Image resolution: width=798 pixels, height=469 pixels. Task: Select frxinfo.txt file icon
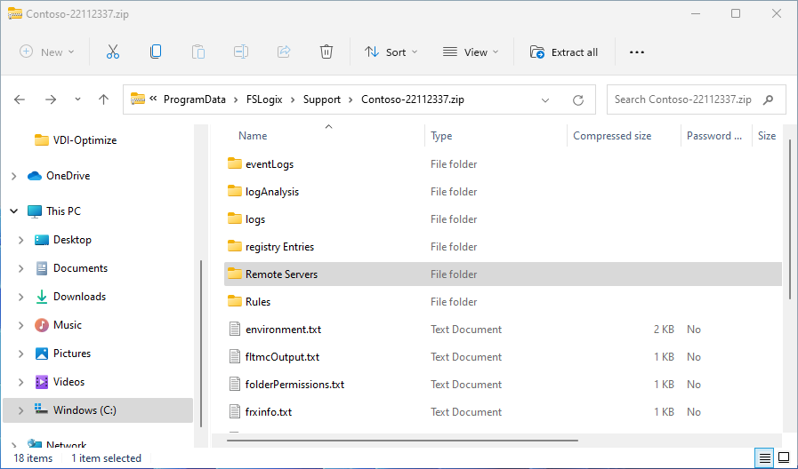235,411
